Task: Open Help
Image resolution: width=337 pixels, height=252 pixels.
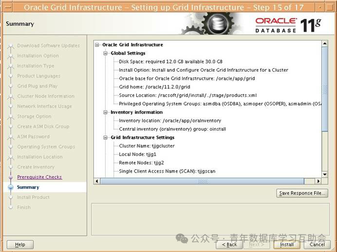Action: [20, 245]
